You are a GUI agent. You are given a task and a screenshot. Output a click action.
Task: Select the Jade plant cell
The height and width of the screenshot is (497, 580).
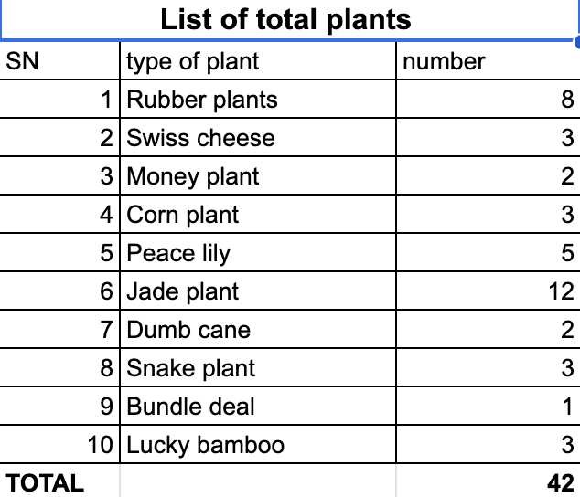[258, 291]
